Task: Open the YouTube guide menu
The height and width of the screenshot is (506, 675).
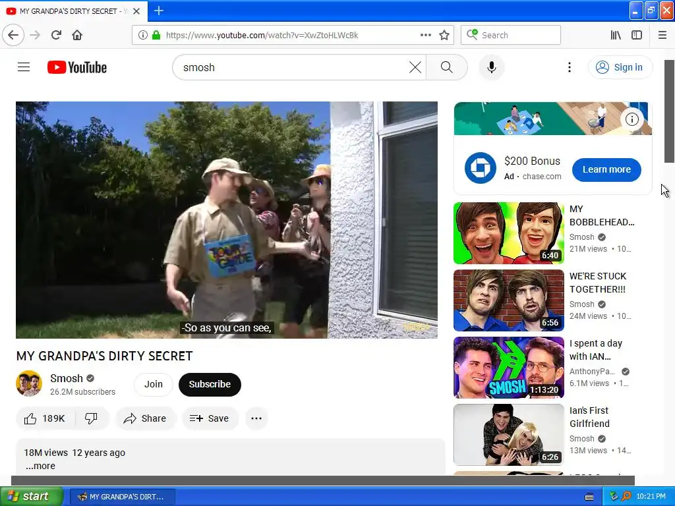Action: (x=24, y=67)
